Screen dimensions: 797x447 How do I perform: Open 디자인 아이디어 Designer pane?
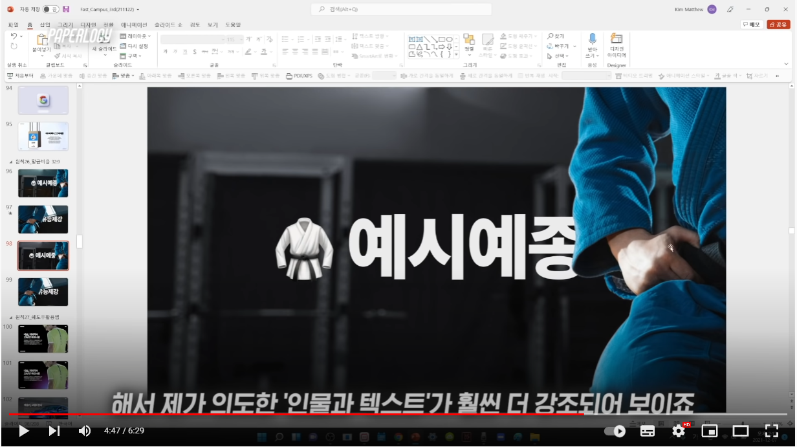pos(617,45)
